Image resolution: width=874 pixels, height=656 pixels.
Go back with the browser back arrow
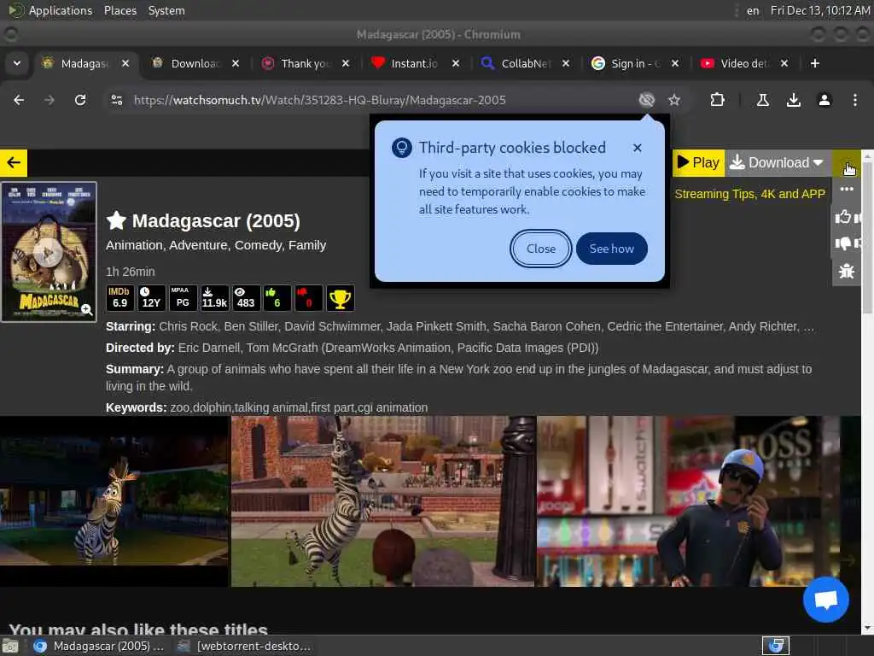(19, 100)
